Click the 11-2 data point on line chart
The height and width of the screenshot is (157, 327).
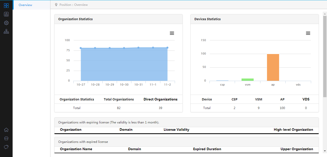167,48
